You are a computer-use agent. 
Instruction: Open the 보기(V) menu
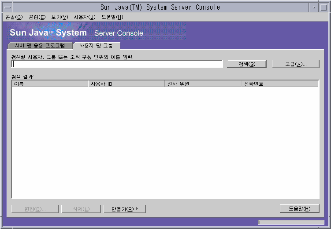coord(60,17)
